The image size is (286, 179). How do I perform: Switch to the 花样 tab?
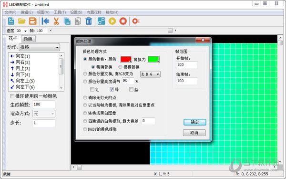click(13, 38)
